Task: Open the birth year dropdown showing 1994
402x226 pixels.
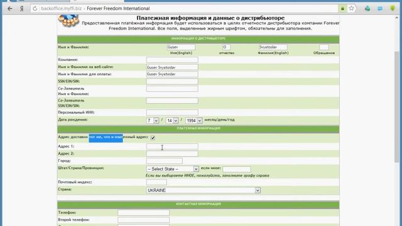Action: pyautogui.click(x=194, y=121)
